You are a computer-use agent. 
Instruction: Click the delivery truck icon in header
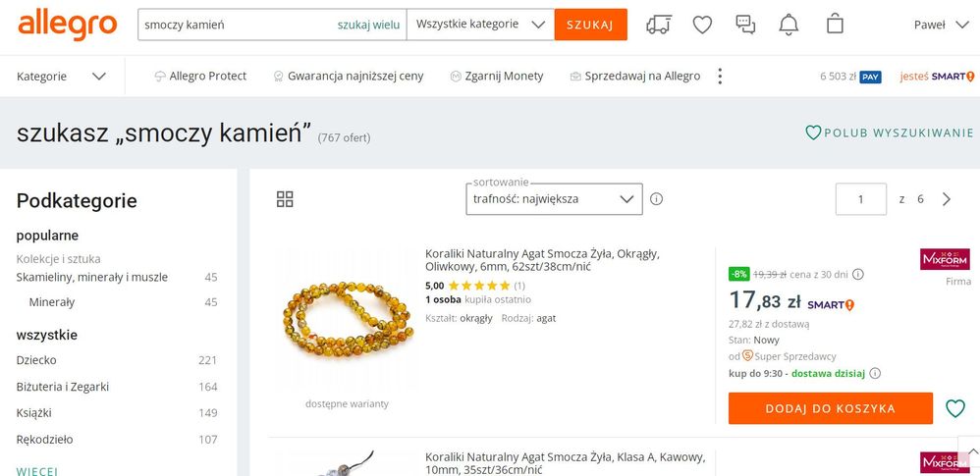[660, 25]
